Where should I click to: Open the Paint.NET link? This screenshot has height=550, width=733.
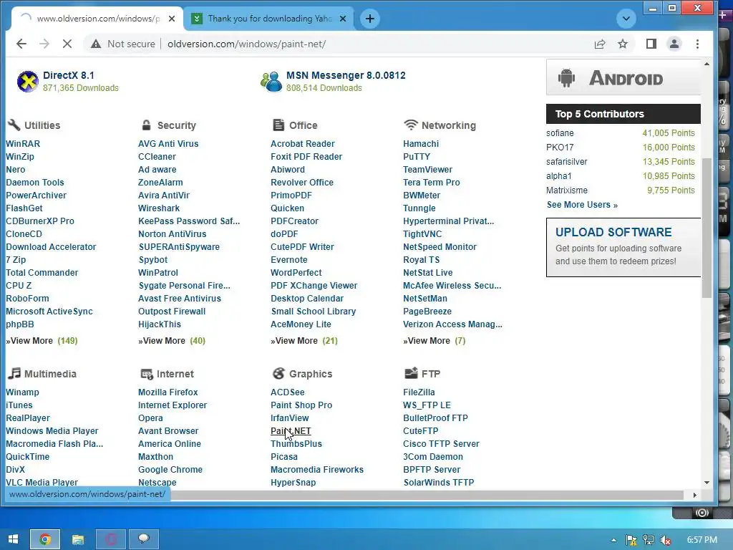point(291,430)
